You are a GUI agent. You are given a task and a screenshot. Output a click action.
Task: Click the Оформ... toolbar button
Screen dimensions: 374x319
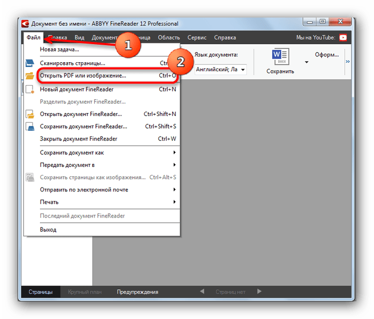coord(327,55)
